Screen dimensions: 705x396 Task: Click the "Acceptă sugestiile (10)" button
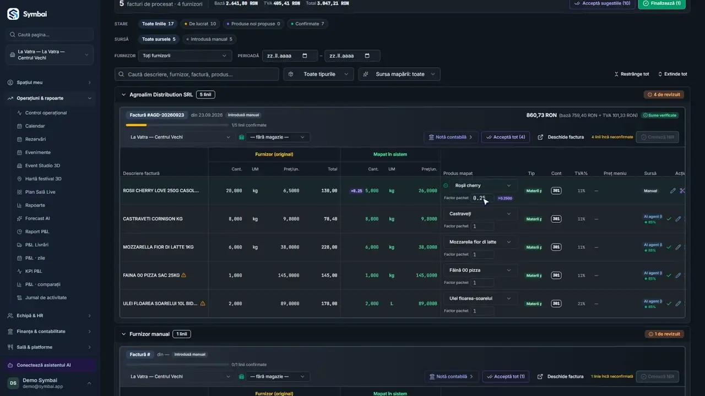602,3
